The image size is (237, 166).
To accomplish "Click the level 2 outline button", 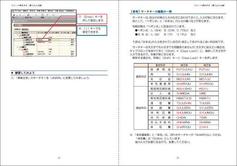I will coord(17,33).
